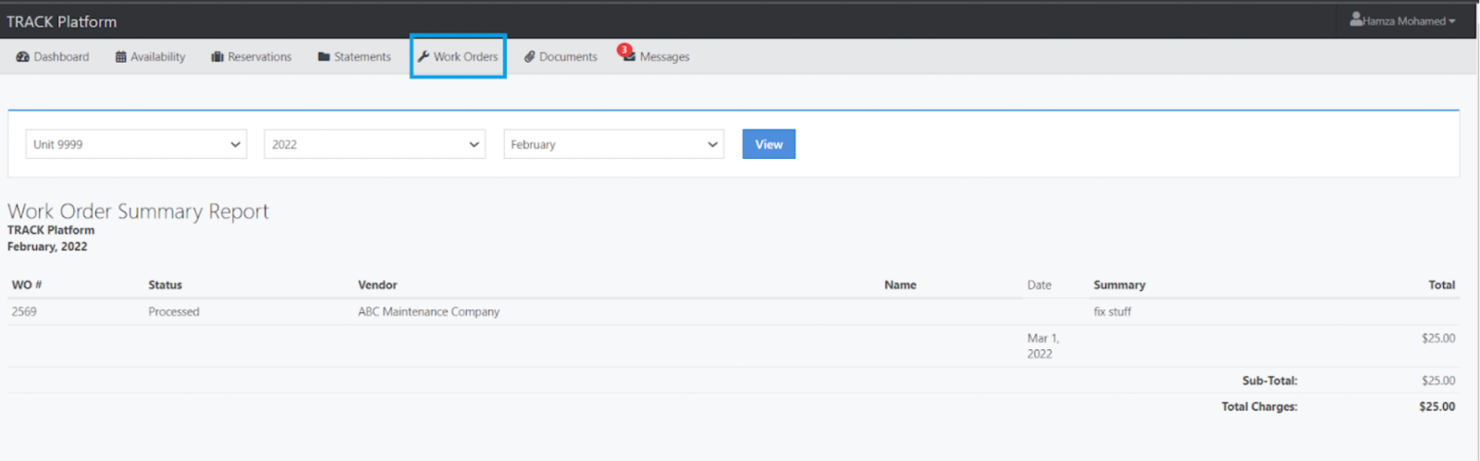Click the Work Orders wrench icon

424,56
